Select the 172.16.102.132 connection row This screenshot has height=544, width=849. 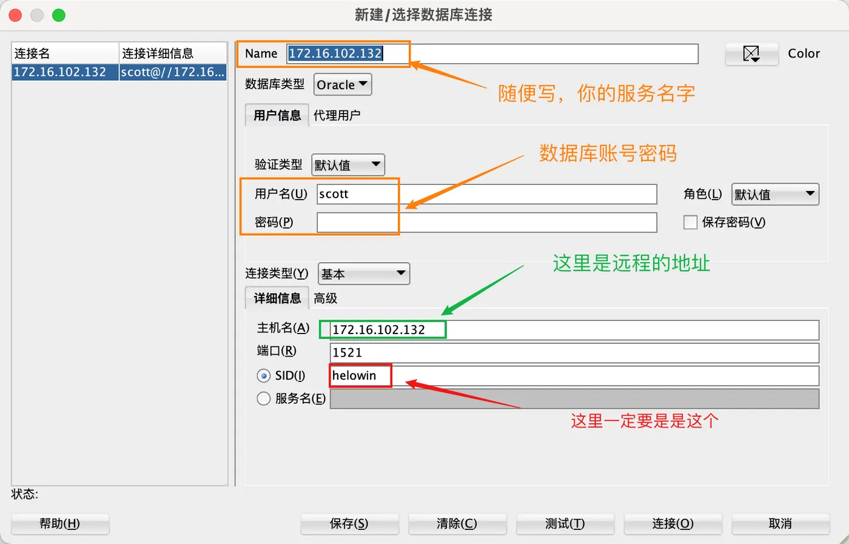click(119, 72)
